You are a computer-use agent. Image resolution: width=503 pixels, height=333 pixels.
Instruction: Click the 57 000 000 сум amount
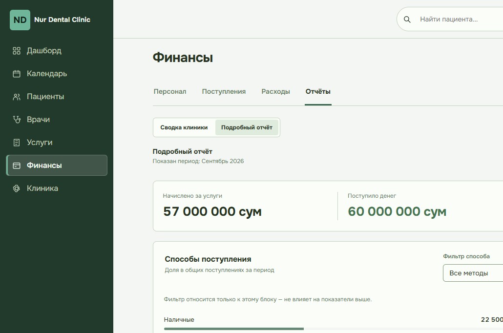(212, 211)
